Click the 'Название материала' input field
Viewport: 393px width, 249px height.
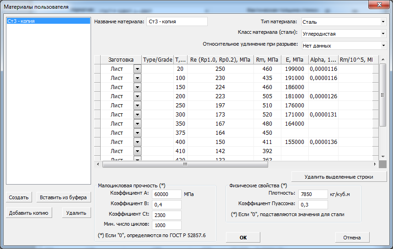pyautogui.click(x=177, y=21)
